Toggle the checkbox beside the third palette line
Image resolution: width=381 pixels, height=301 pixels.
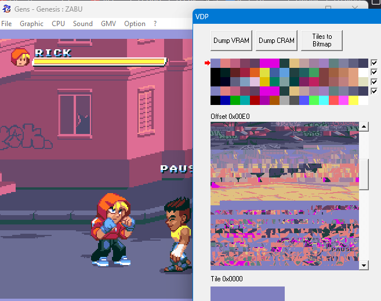click(x=374, y=82)
